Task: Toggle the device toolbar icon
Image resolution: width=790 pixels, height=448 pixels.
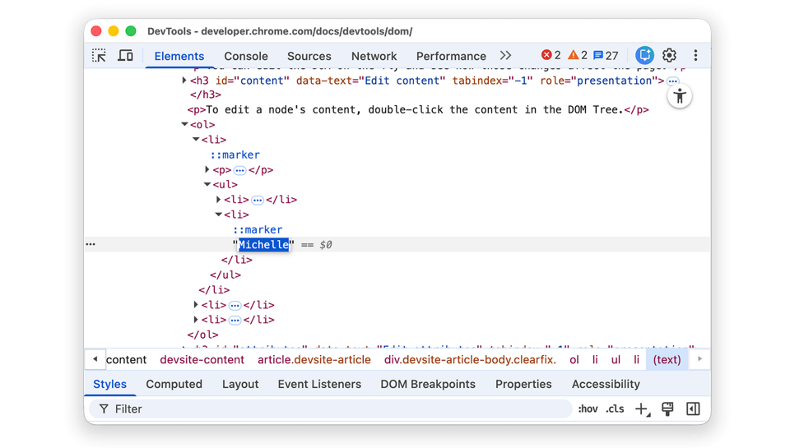Action: (125, 56)
